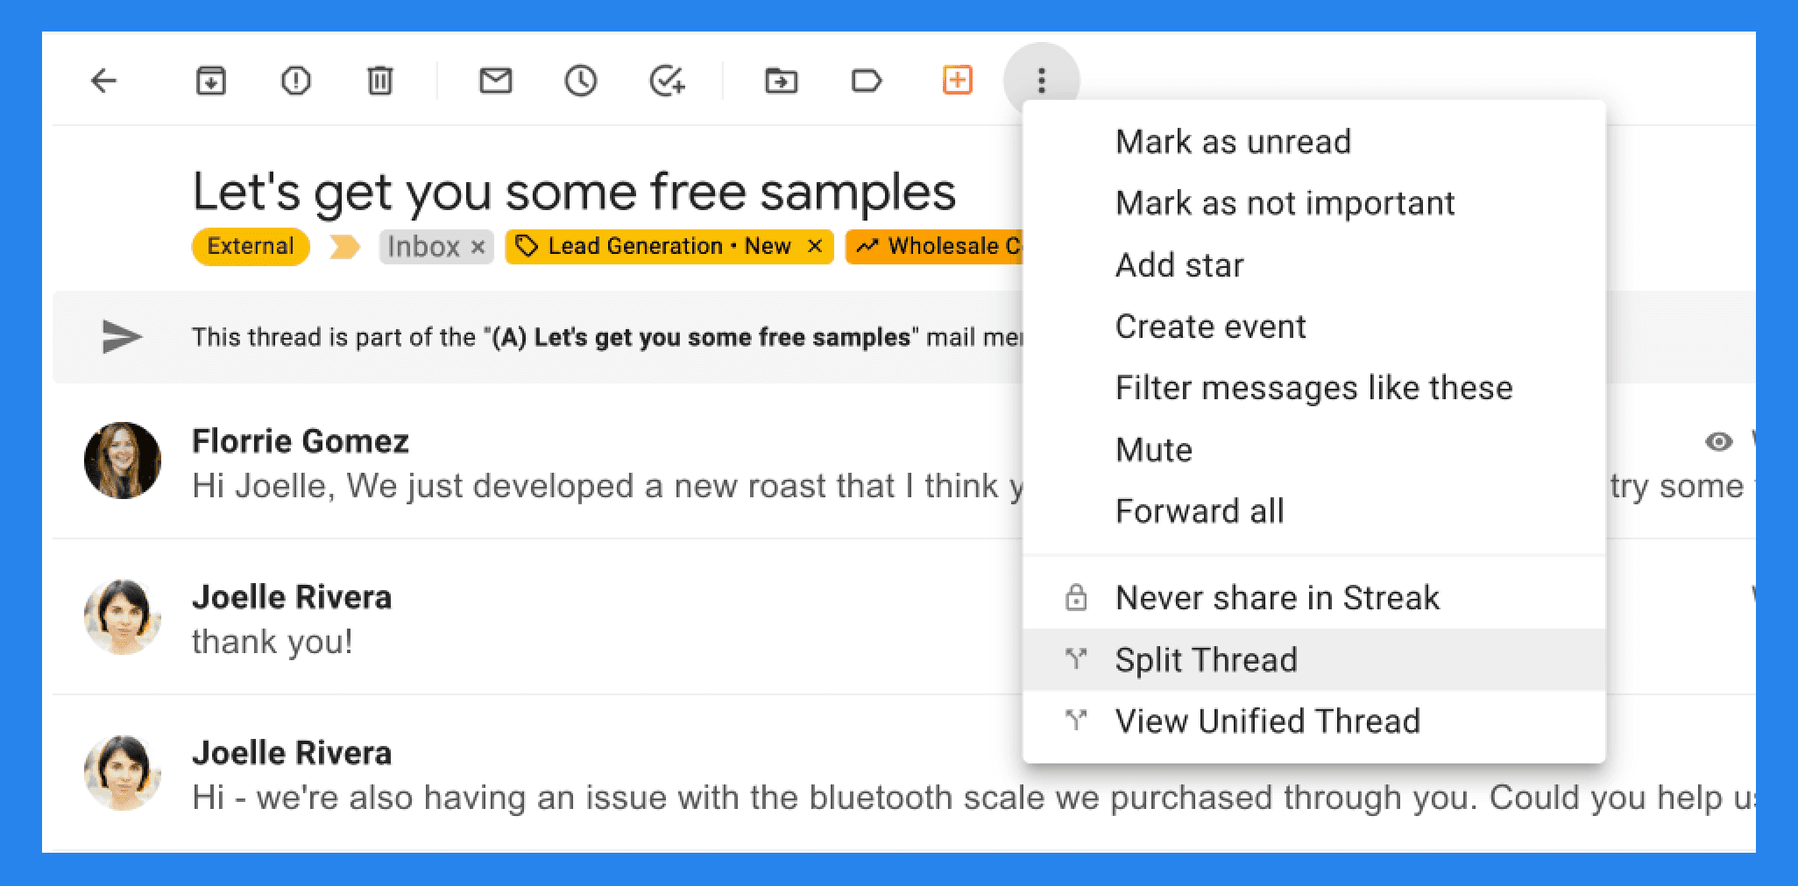
Task: Choose Add star from menu
Action: 1313,265
